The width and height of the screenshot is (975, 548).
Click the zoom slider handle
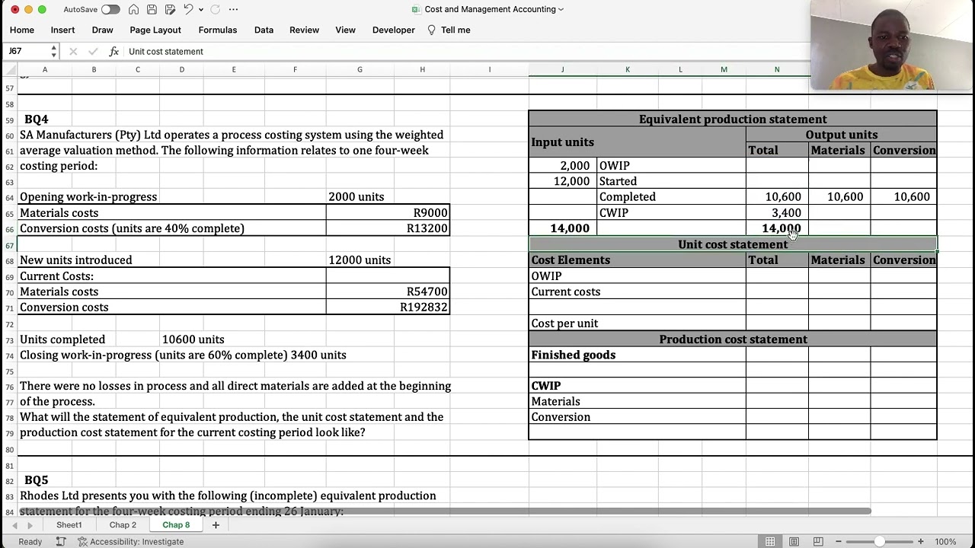tap(879, 542)
